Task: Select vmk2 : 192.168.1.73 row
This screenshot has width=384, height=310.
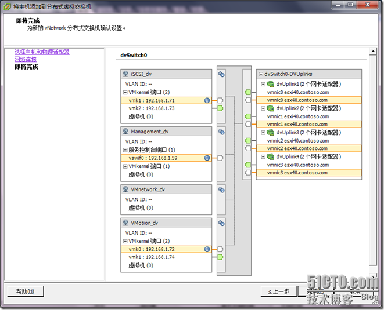Action: [166, 108]
